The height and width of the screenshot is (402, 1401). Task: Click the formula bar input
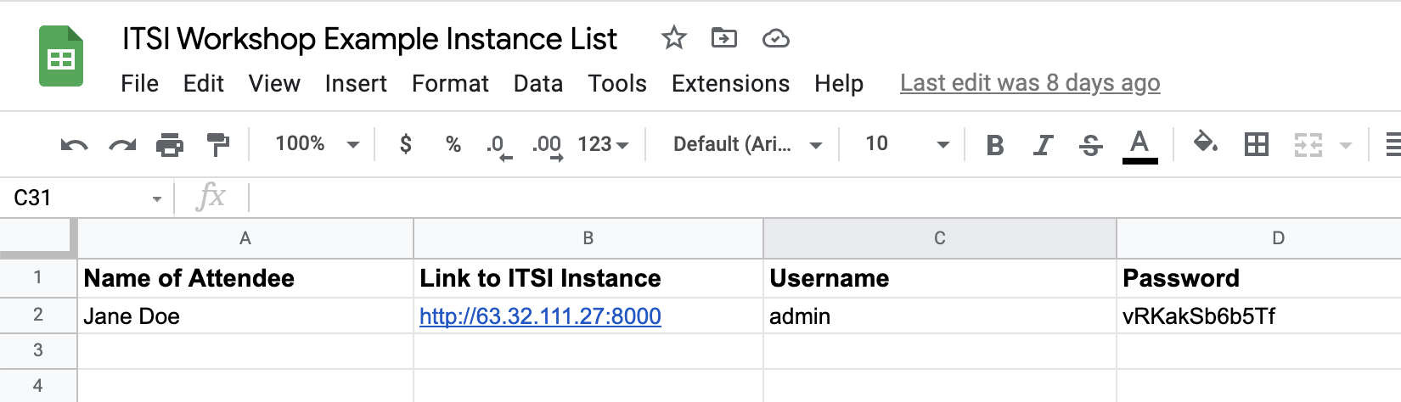point(824,198)
